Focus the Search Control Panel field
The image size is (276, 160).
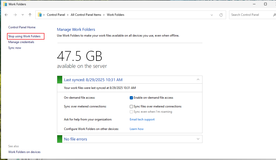(x=251, y=15)
